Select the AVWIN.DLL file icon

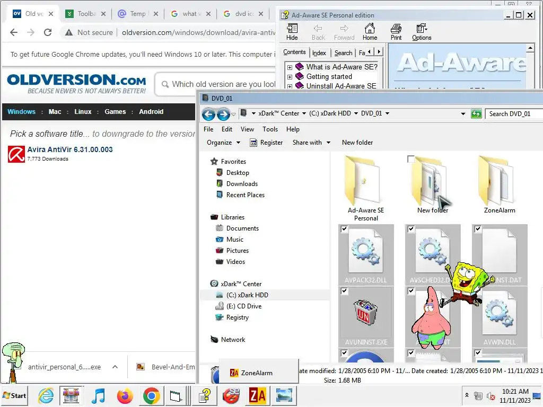coord(500,313)
